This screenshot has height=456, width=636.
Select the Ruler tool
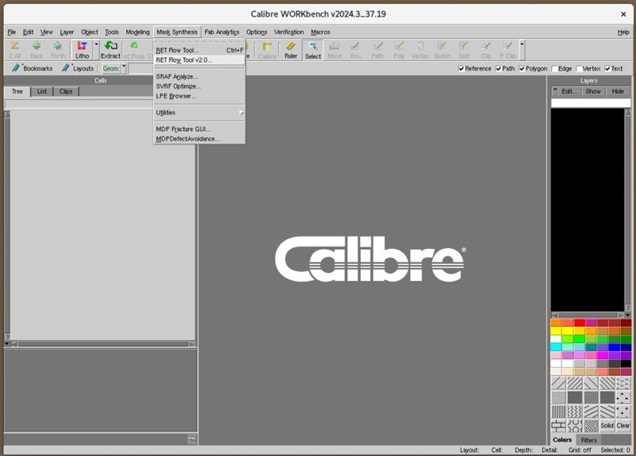(291, 50)
